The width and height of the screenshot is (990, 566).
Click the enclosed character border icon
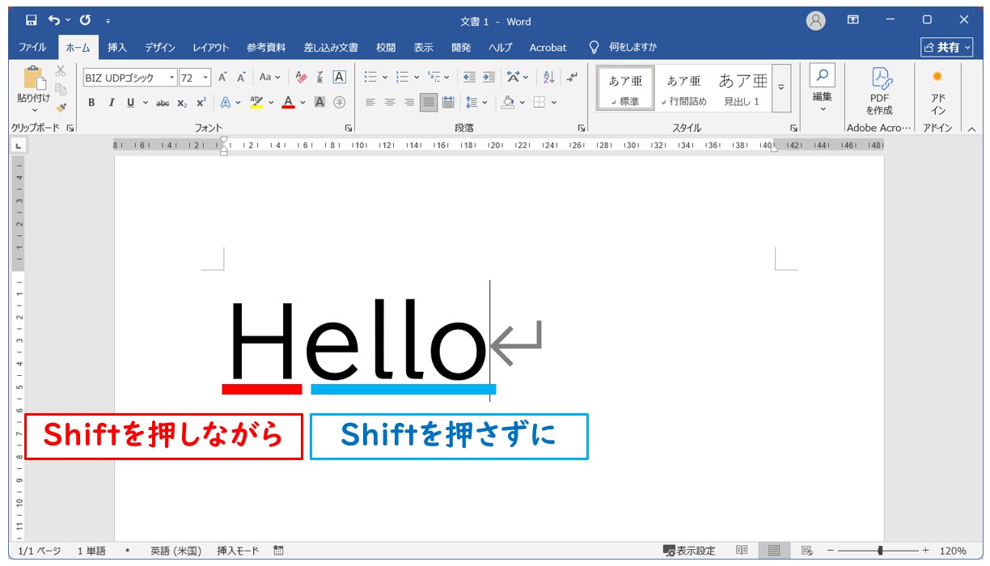pyautogui.click(x=339, y=78)
